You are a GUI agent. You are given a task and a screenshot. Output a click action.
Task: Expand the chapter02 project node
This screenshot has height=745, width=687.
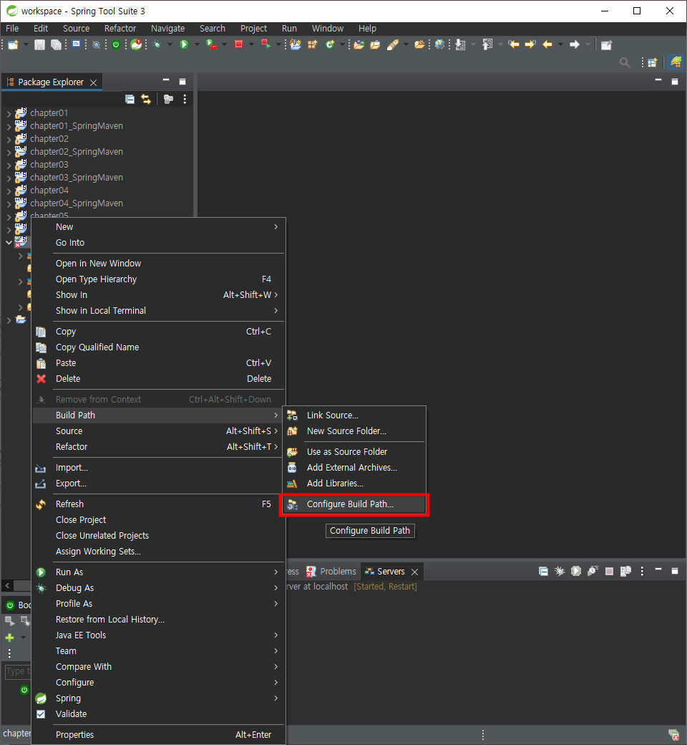pyautogui.click(x=9, y=139)
